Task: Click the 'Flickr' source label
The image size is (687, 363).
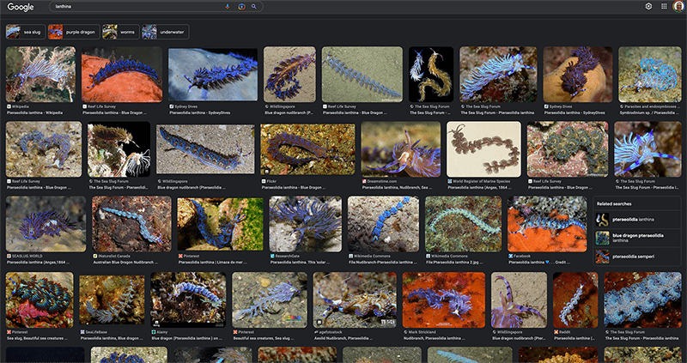Action: 270,181
